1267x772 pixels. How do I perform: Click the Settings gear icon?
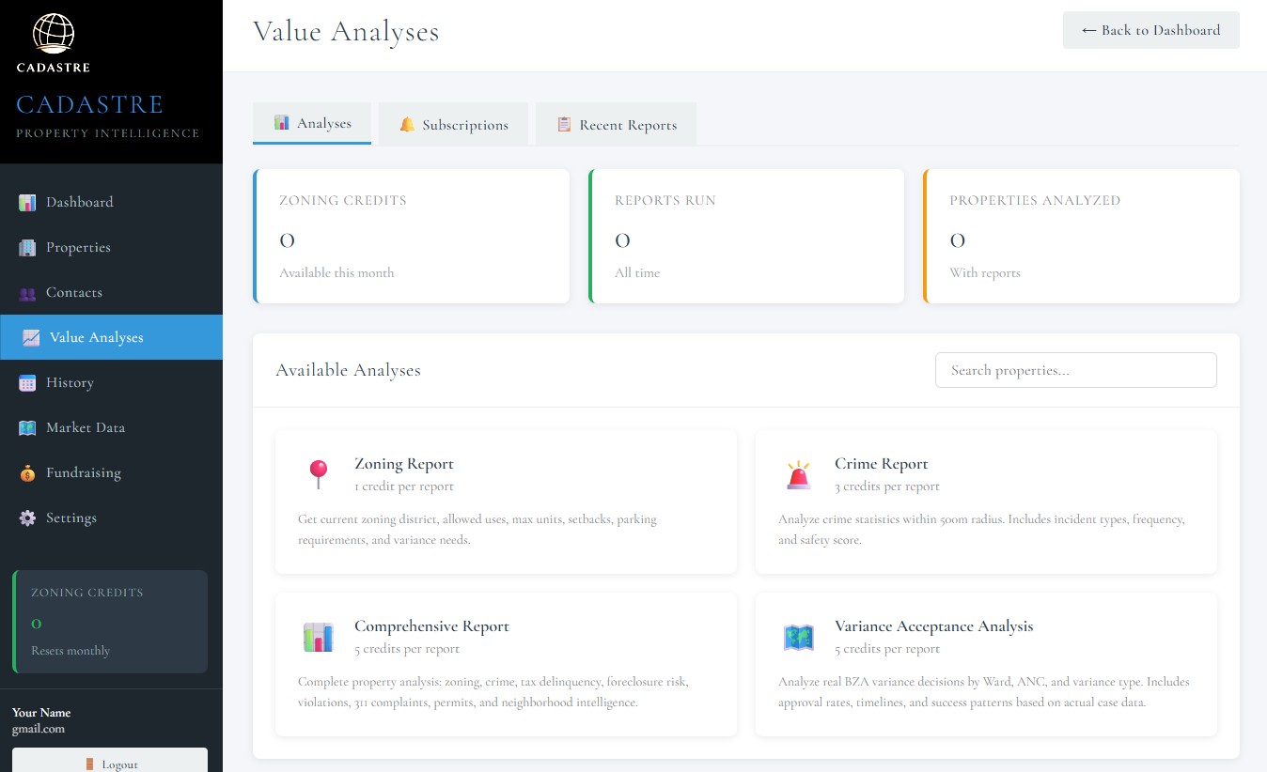[x=28, y=517]
